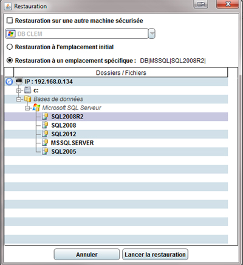Click the SQL2005 database icon
Screen dimensions: 243x265
click(x=45, y=151)
